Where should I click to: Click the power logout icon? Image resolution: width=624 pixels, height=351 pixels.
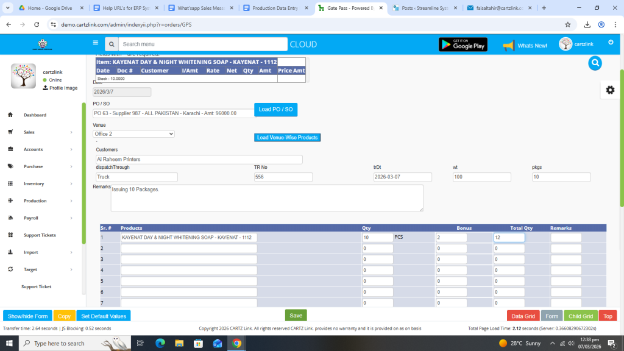click(611, 42)
